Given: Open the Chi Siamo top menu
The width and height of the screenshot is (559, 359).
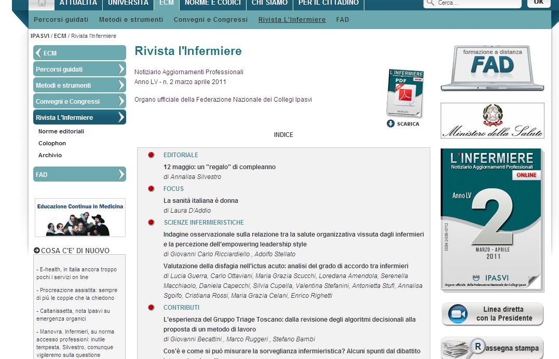Looking at the screenshot, I should pyautogui.click(x=269, y=3).
